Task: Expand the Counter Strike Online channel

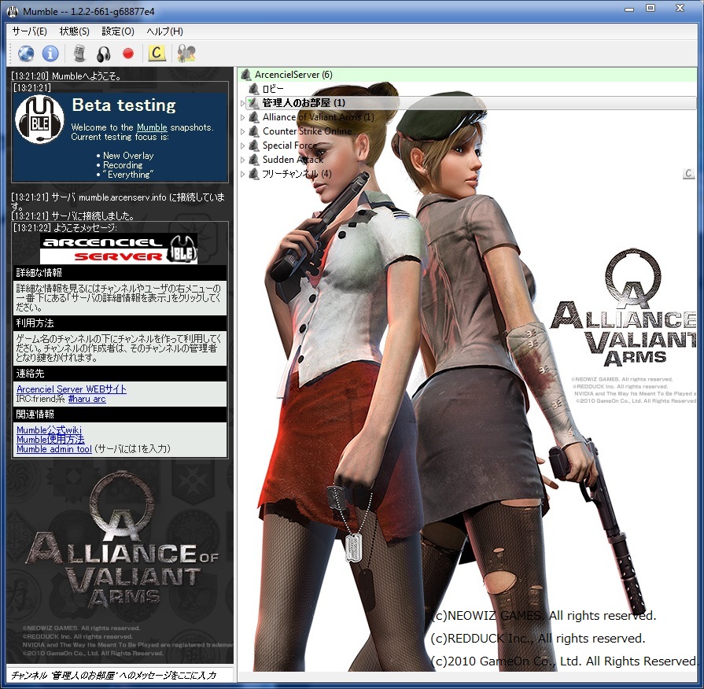Action: [242, 131]
